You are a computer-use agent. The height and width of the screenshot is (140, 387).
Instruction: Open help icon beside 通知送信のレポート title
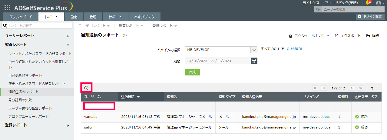coord(125,35)
